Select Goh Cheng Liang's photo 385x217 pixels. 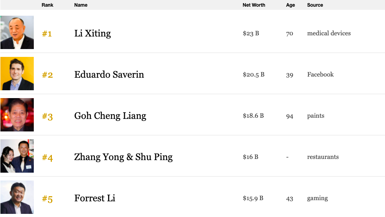tap(17, 115)
